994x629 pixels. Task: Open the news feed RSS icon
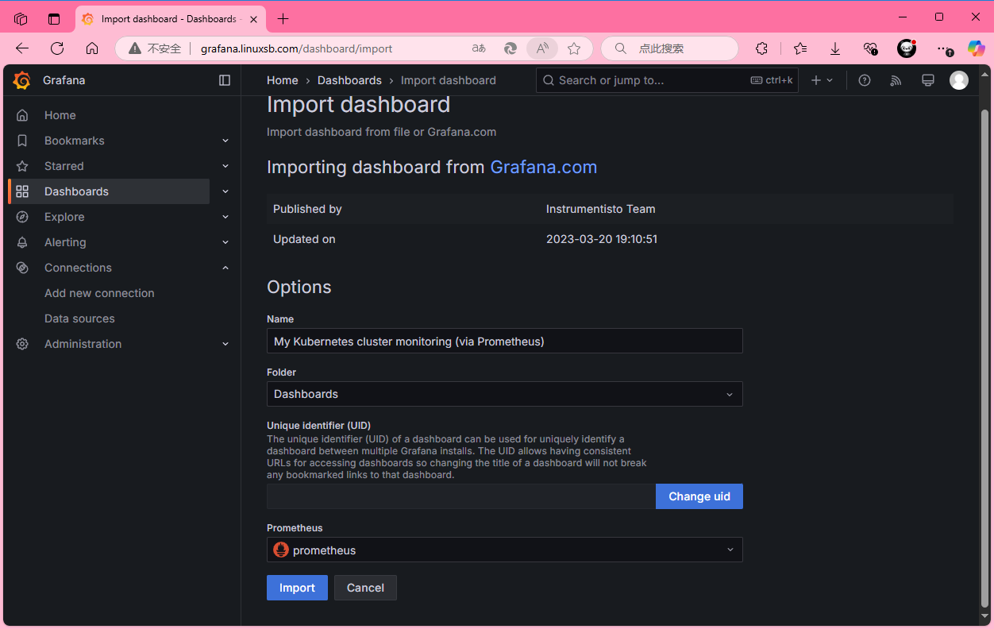tap(896, 80)
